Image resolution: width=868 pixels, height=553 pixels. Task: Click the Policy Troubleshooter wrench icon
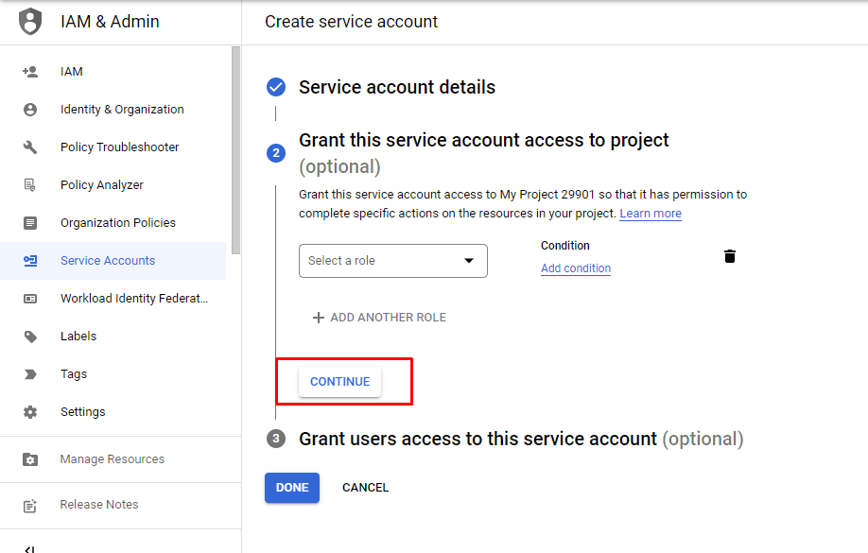[x=30, y=147]
